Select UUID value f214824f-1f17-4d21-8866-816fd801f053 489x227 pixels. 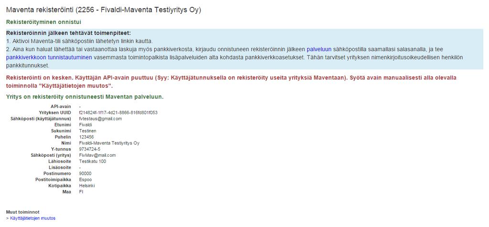click(x=118, y=112)
